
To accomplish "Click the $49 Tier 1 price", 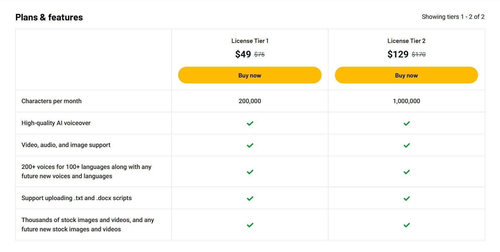I will (x=243, y=54).
